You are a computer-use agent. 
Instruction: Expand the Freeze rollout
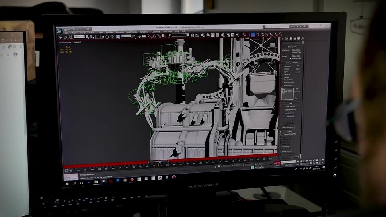(290, 131)
